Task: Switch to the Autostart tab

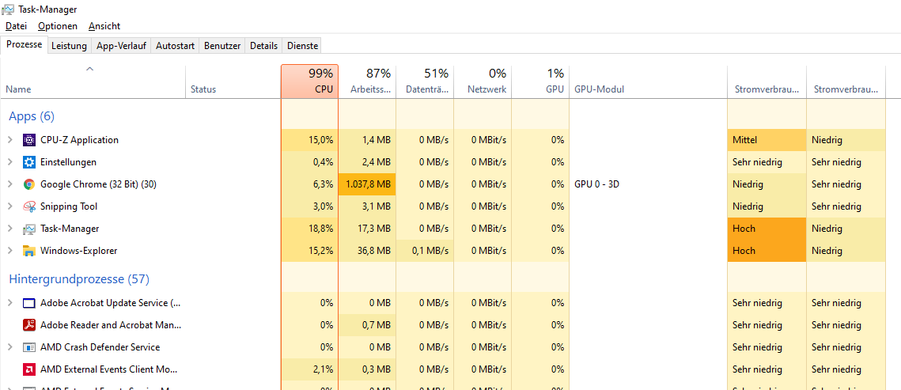Action: click(176, 46)
